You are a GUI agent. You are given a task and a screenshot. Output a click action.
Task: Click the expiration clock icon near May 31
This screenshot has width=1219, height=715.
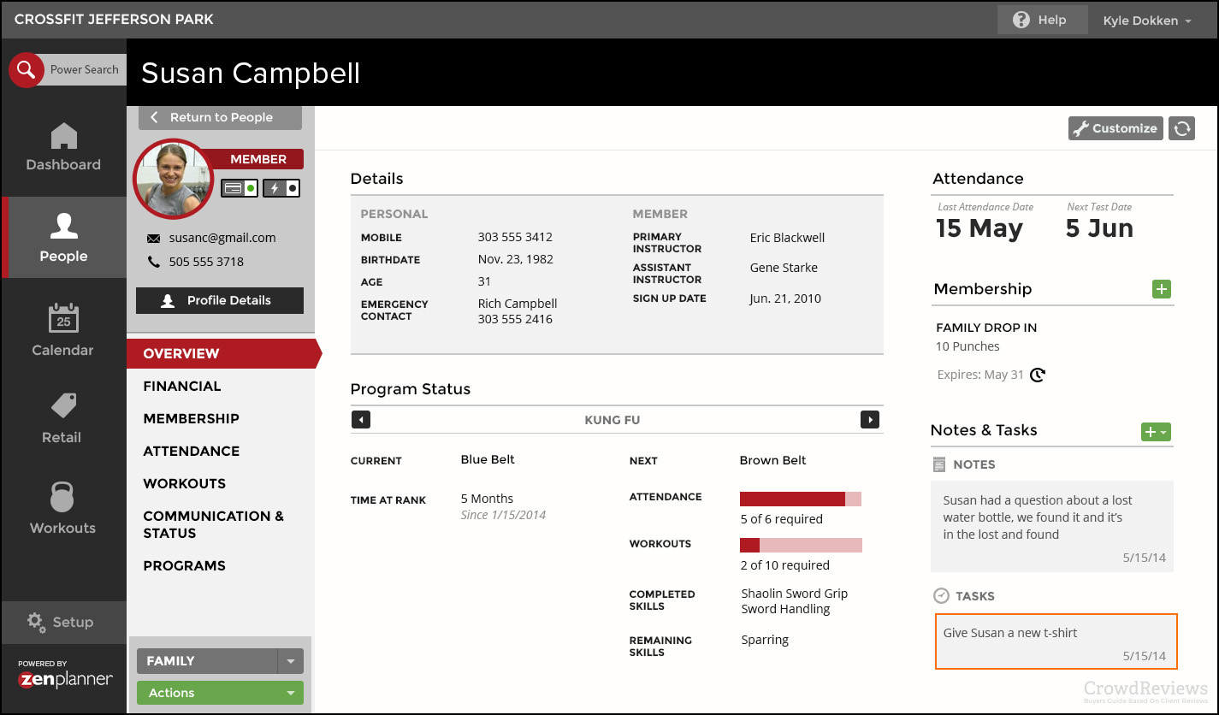1038,375
